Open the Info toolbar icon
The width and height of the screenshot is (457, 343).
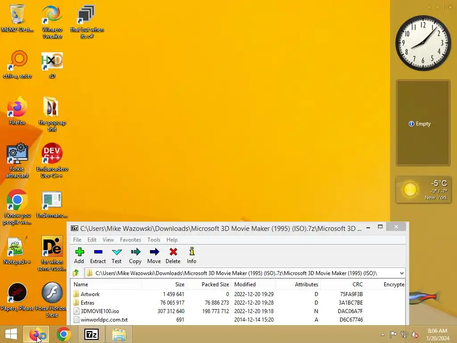191,255
